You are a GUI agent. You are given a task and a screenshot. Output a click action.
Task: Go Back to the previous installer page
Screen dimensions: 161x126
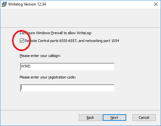coord(90,118)
